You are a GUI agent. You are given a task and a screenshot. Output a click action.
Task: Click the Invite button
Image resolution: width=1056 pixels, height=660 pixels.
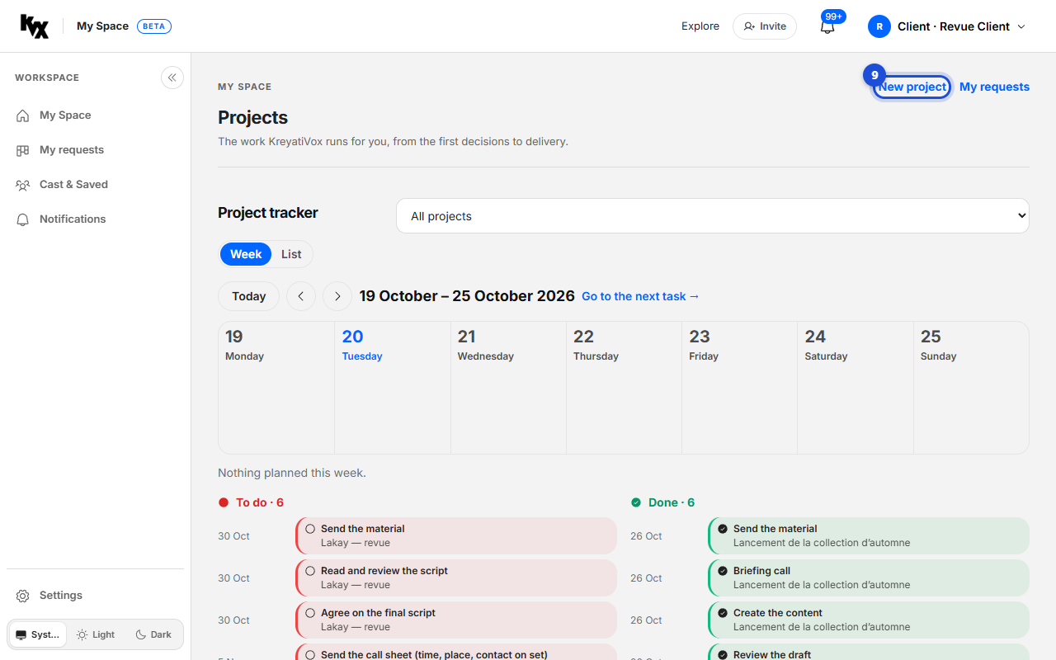point(765,26)
